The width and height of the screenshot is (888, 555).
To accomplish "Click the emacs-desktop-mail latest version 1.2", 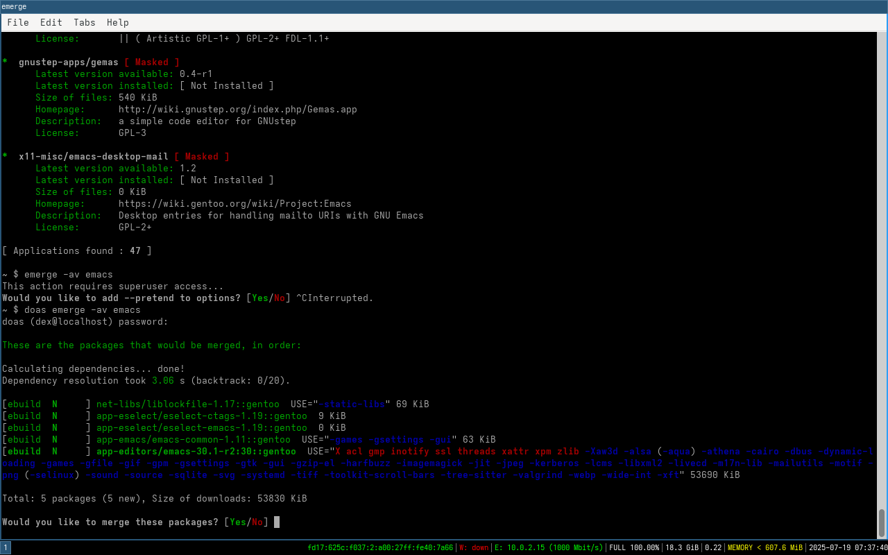I will (188, 168).
